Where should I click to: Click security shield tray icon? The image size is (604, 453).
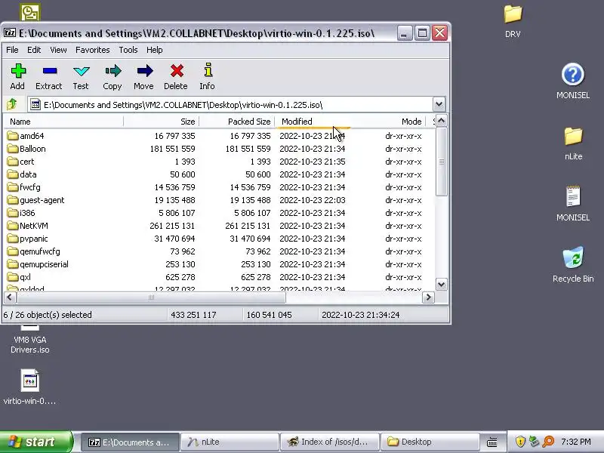[x=520, y=442]
